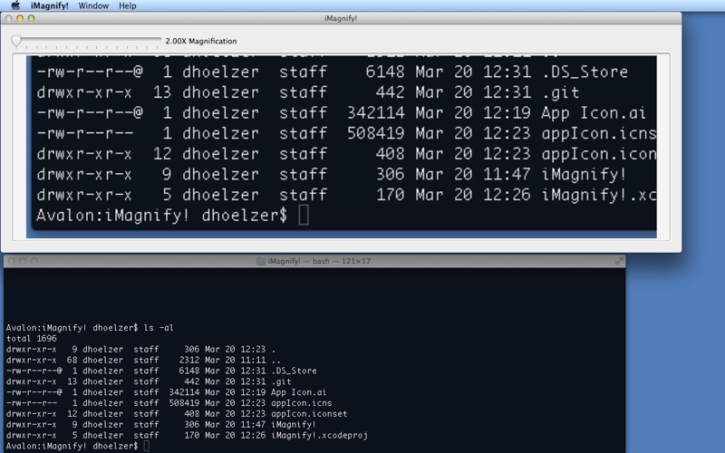This screenshot has width=725, height=453.
Task: Click 'appIcon.icns' filename in Terminal window
Action: tap(302, 403)
